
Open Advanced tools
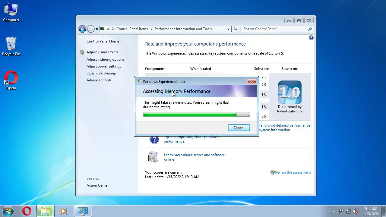click(99, 80)
